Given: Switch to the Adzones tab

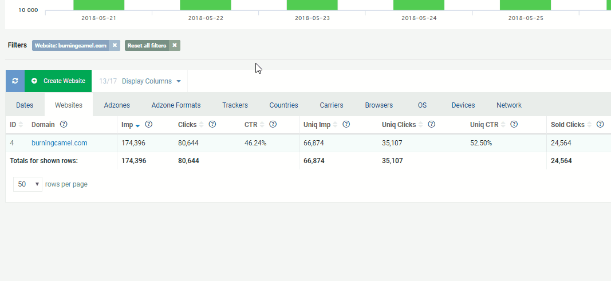Looking at the screenshot, I should [117, 105].
